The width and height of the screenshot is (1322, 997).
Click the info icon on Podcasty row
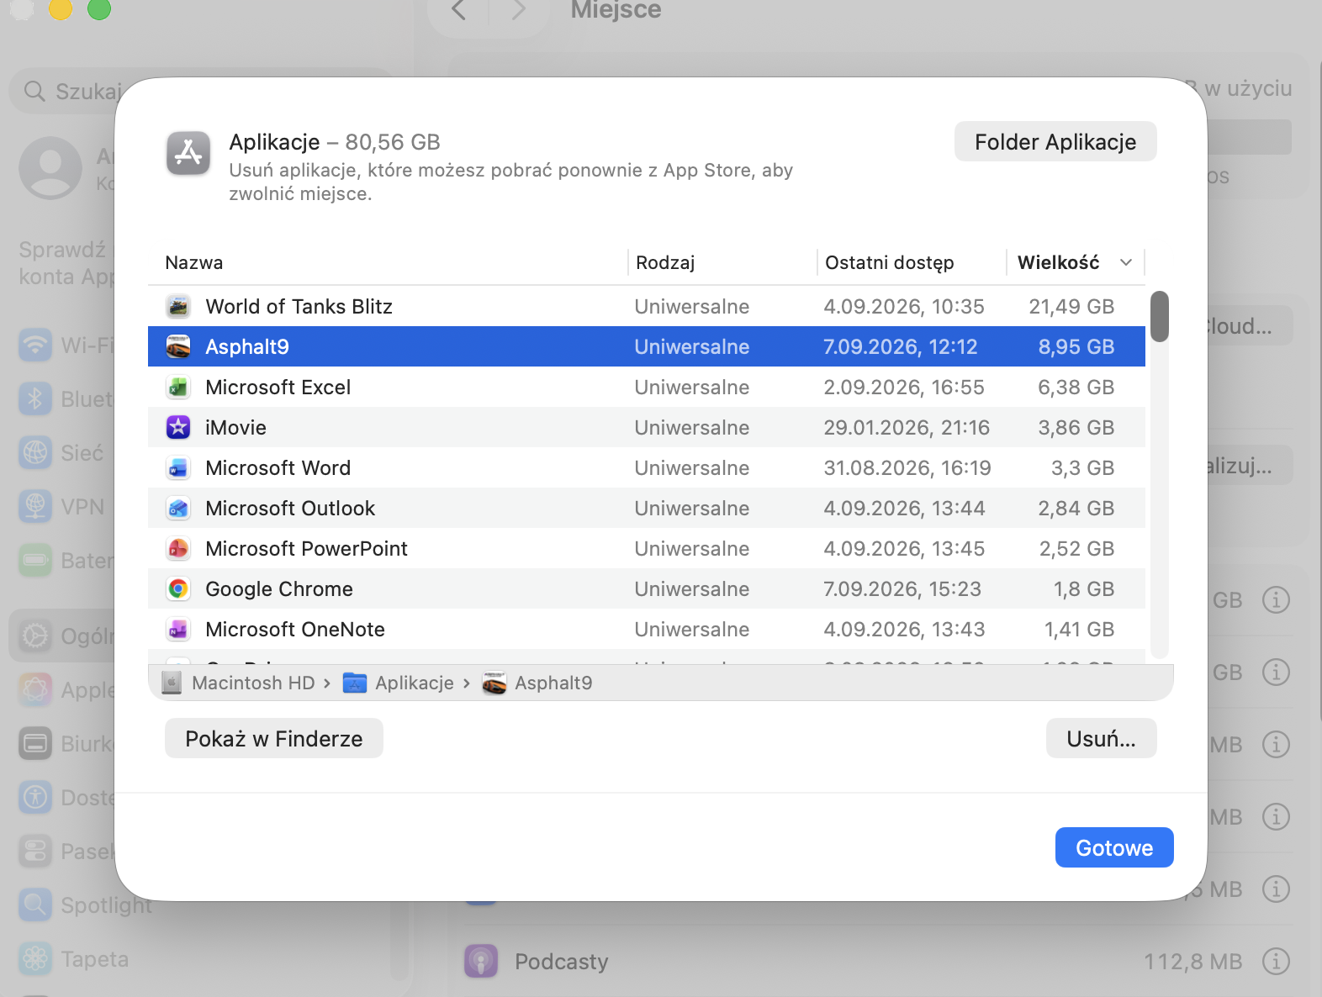pos(1276,961)
